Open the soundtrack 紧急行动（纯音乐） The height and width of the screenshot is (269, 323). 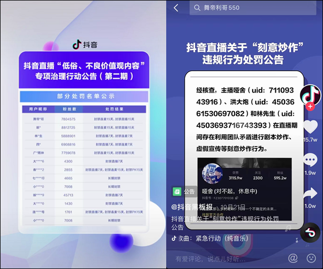[x=222, y=239]
